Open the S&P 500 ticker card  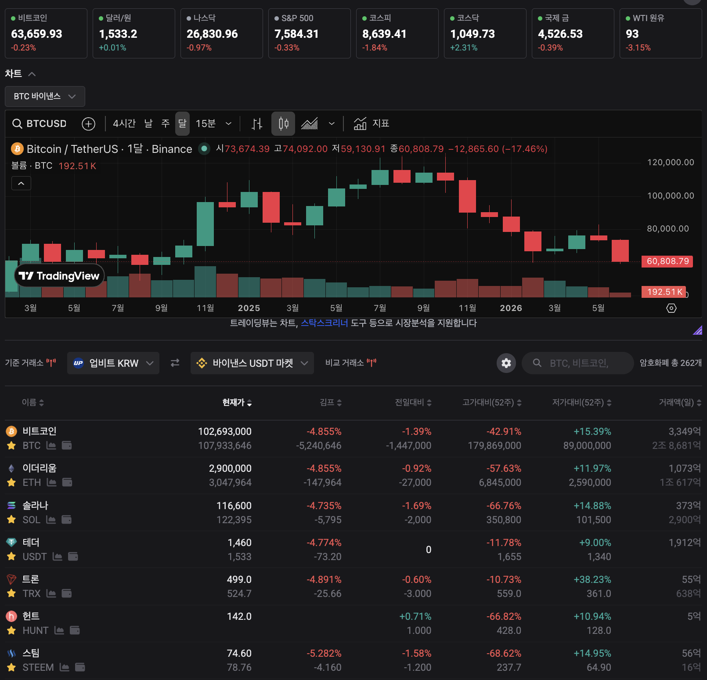(x=310, y=33)
